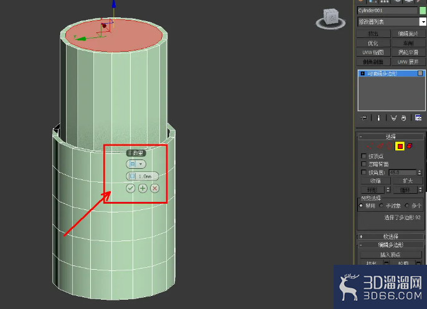Click the inset amount icon in caddy
Image resolution: width=427 pixels, height=309 pixels.
coord(132,176)
